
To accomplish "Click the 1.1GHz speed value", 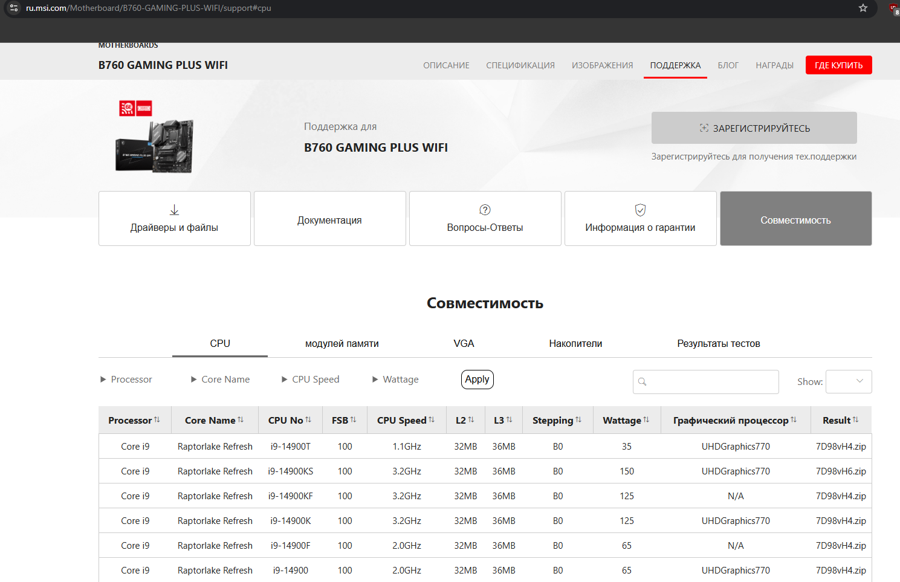I will click(x=407, y=447).
